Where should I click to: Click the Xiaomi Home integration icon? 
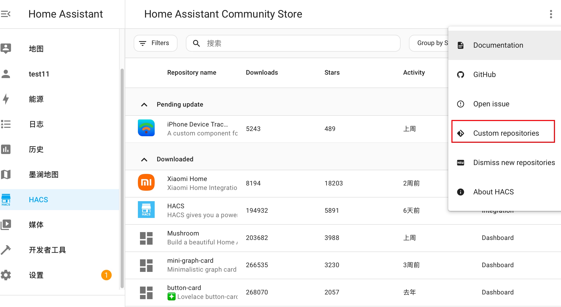146,183
